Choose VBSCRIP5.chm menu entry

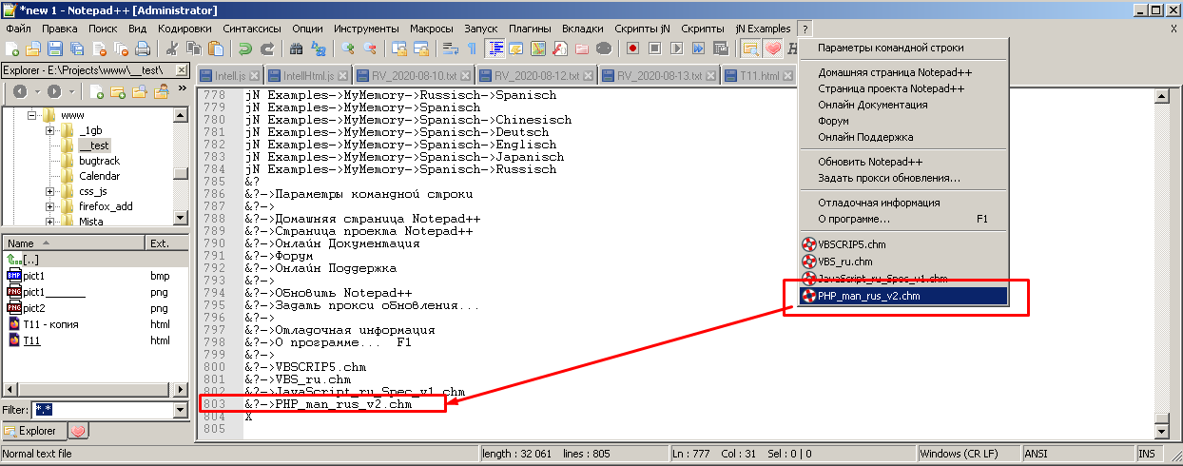902,244
